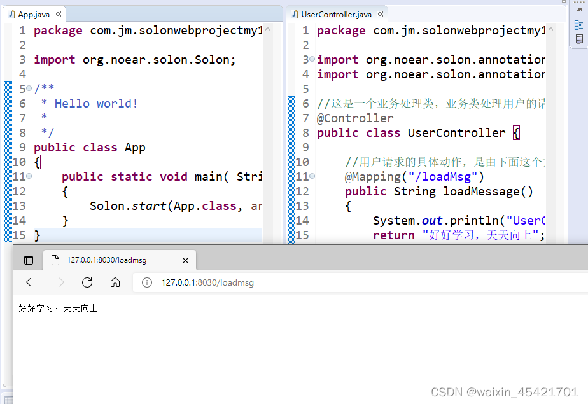
Task: Click the Restore view icon on the right sidebar
Action: (579, 11)
